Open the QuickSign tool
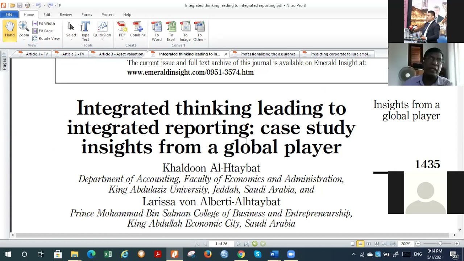The width and height of the screenshot is (464, 261). pyautogui.click(x=102, y=30)
